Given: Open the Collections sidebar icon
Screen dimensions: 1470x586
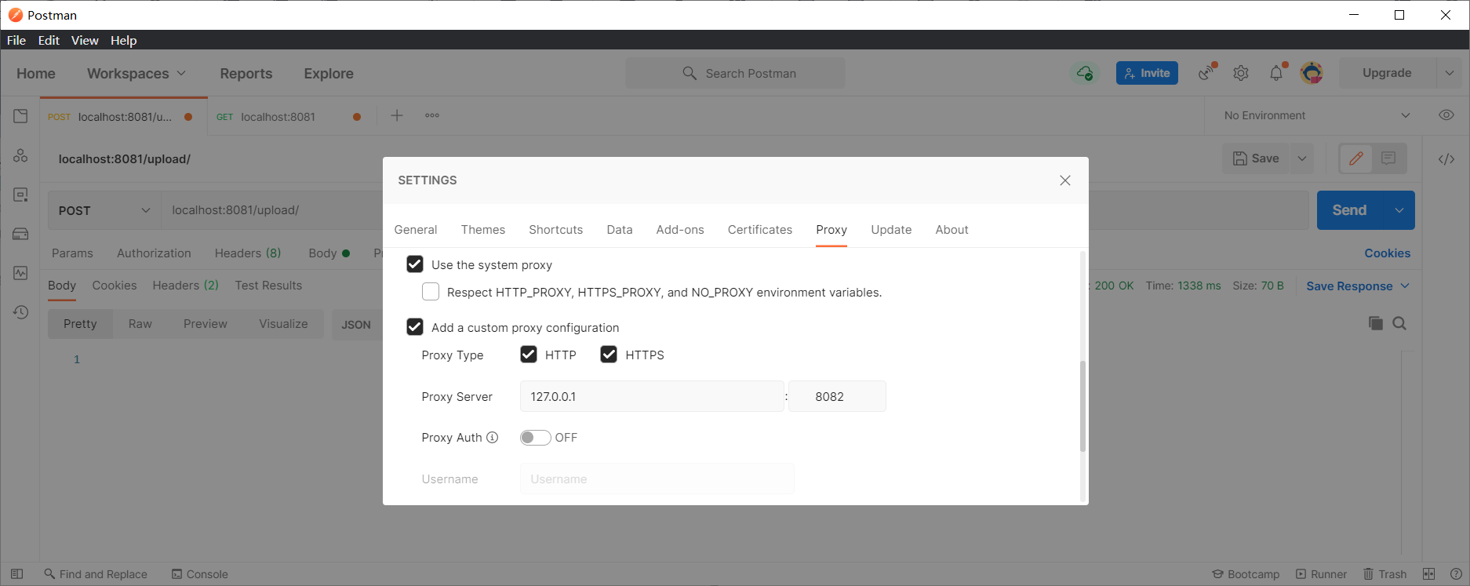Looking at the screenshot, I should [x=20, y=116].
